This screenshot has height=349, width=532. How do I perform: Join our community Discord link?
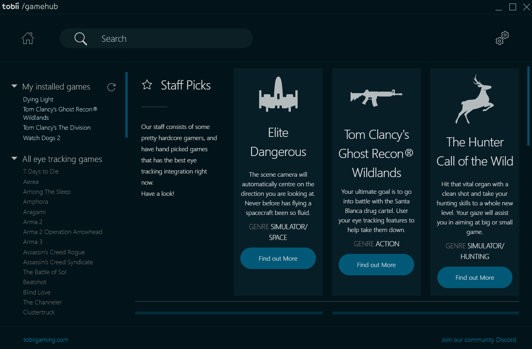pos(478,339)
